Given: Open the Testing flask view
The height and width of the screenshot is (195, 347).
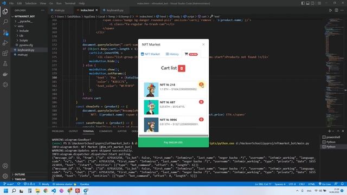Looking at the screenshot, I should tap(5, 64).
